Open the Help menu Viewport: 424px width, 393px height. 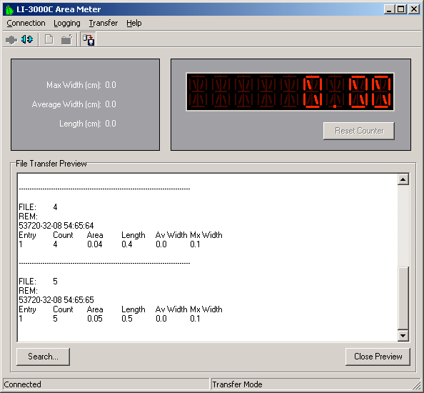coord(134,24)
